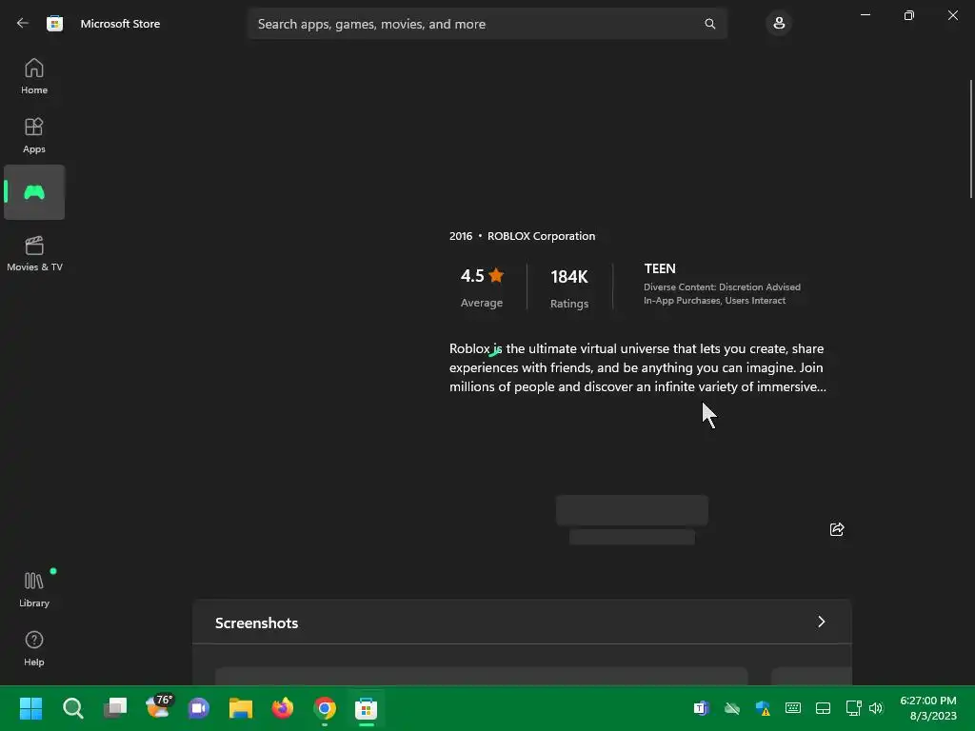Open Apps section in sidebar

point(34,135)
